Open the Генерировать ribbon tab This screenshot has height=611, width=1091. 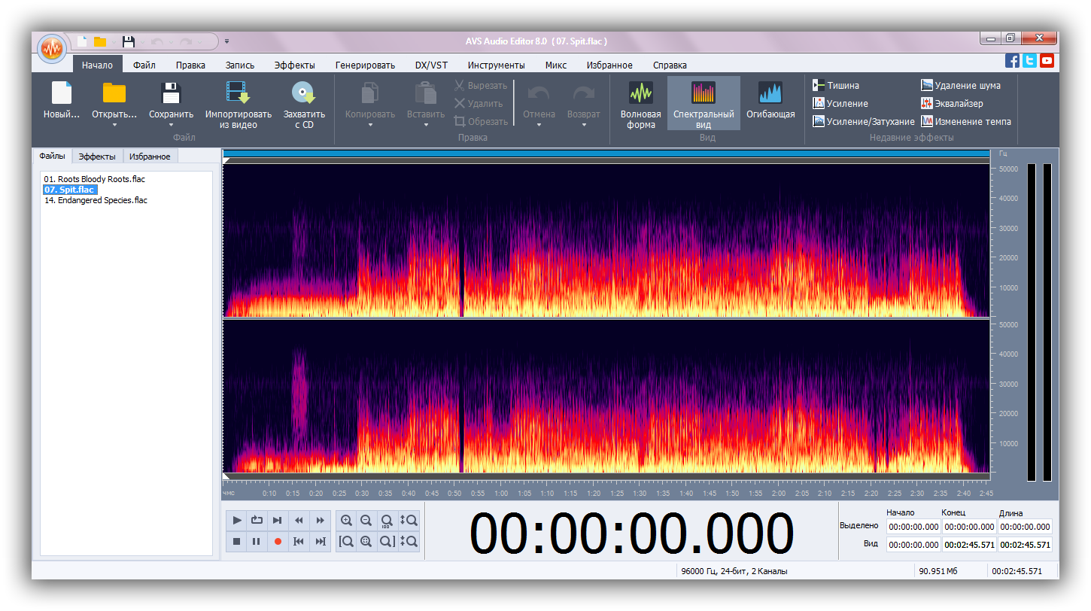365,65
